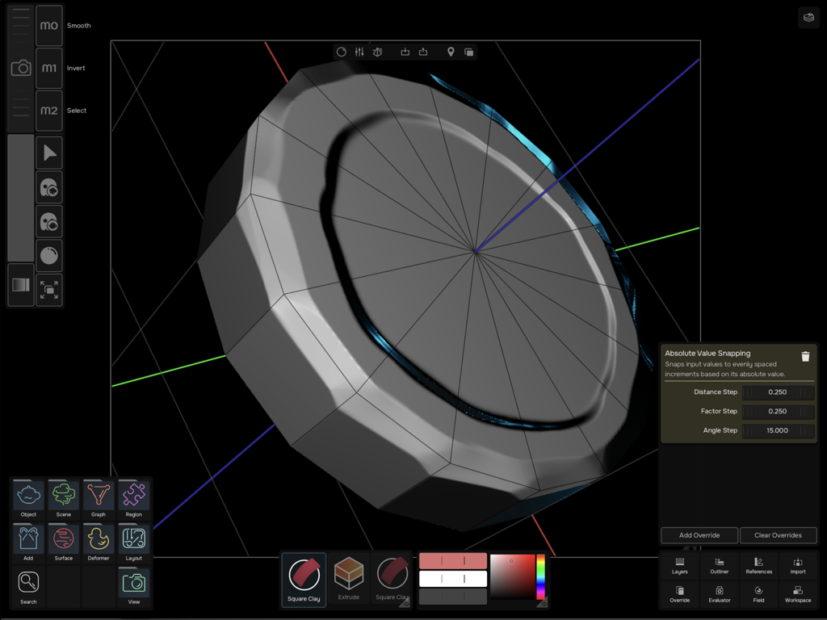The width and height of the screenshot is (827, 620).
Task: Open the References panel
Action: (758, 565)
